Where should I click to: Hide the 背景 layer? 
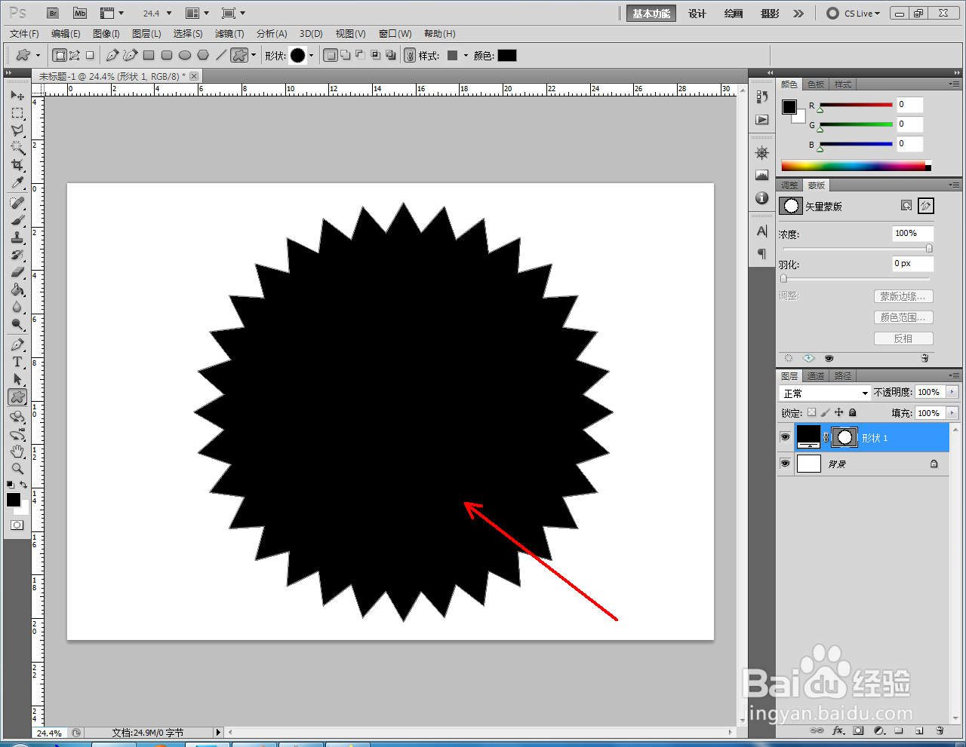point(785,464)
